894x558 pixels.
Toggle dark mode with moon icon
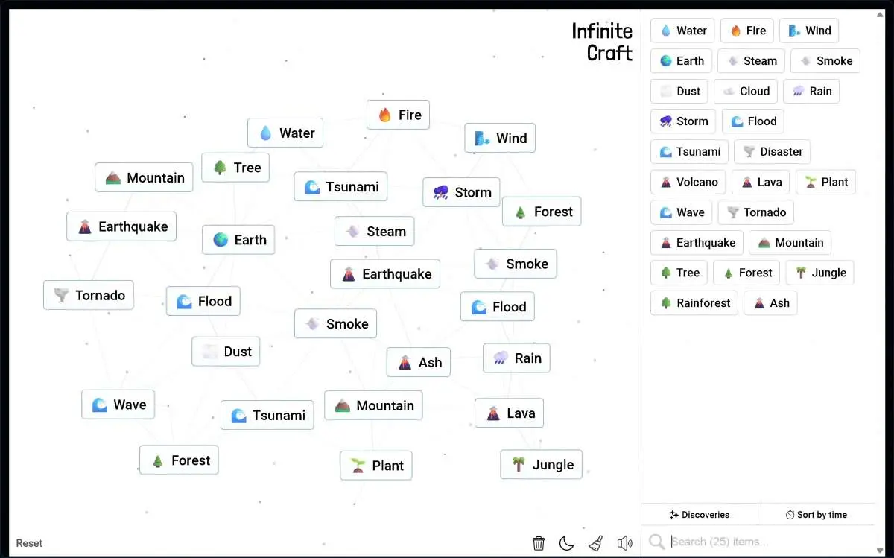[566, 543]
